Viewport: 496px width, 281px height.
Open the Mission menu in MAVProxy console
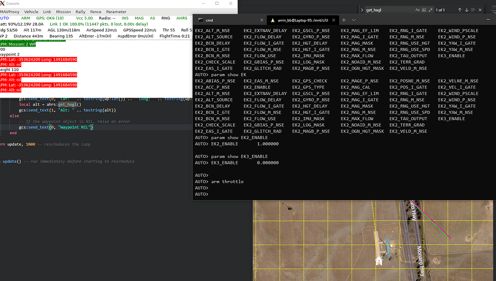[63, 12]
